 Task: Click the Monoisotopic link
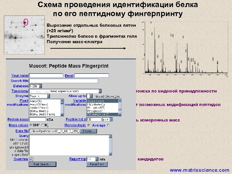point(75,125)
